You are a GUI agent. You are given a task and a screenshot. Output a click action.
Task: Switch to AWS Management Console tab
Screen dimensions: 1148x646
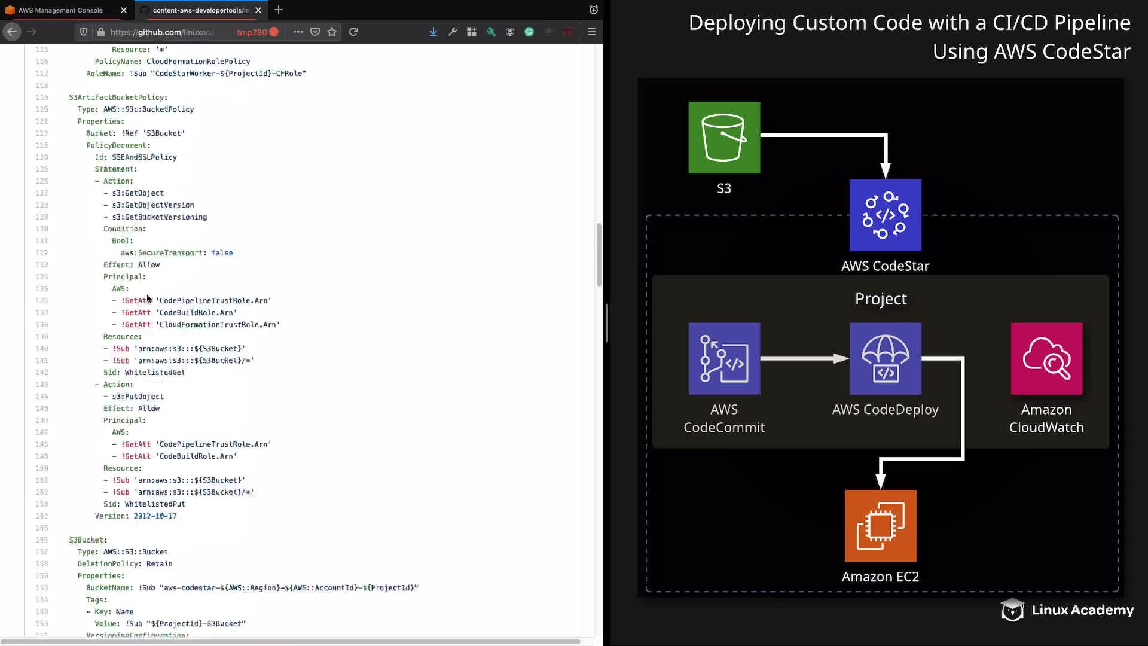(60, 10)
